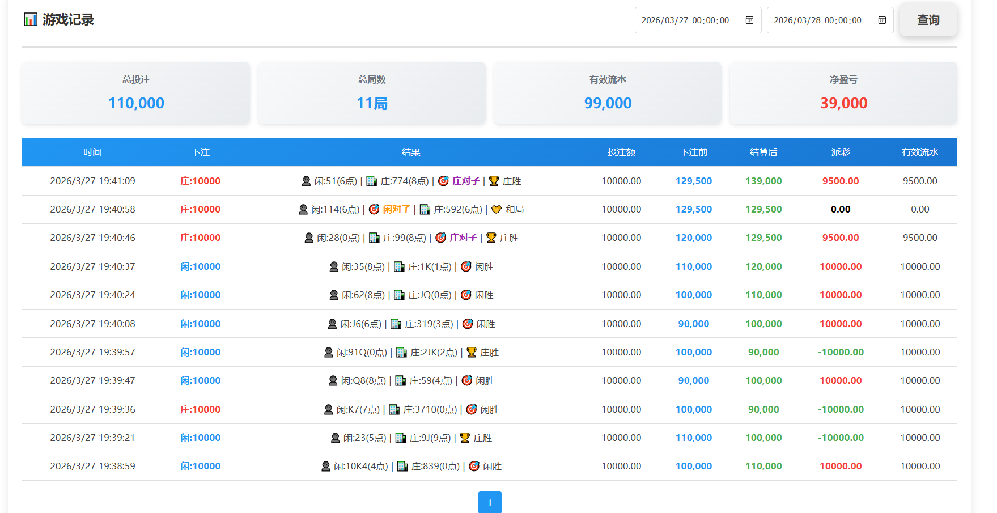
Task: Click player avatar icon in 19:38:59 row
Action: coord(326,466)
